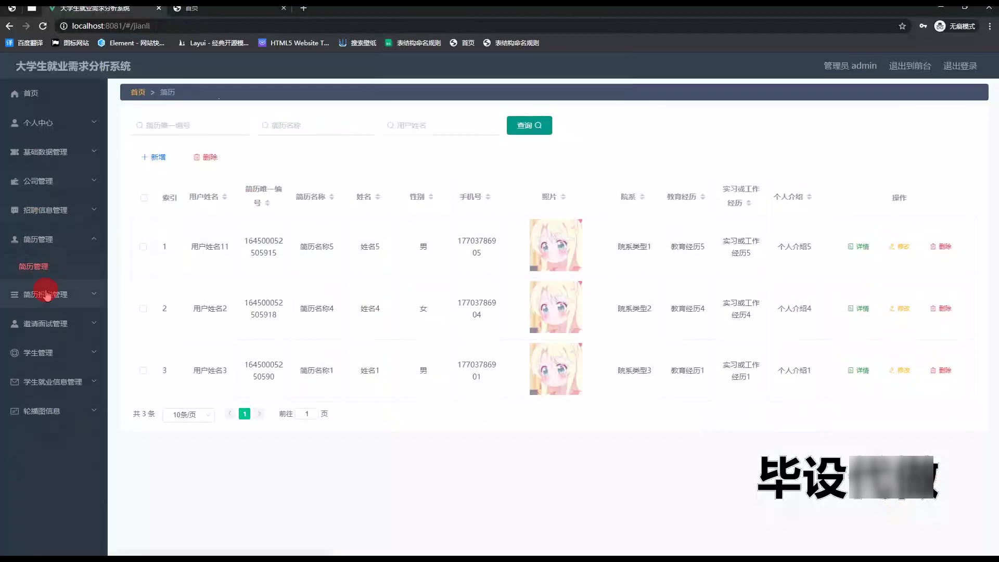Screen dimensions: 999x562
Task: Click the browser reload icon
Action: tap(43, 26)
